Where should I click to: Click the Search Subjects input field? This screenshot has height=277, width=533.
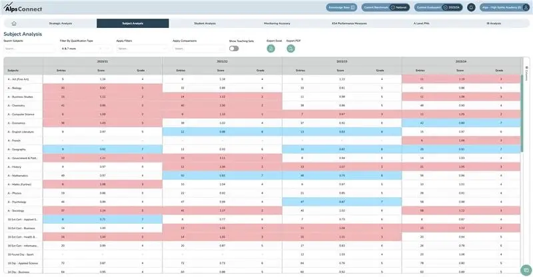(x=28, y=49)
